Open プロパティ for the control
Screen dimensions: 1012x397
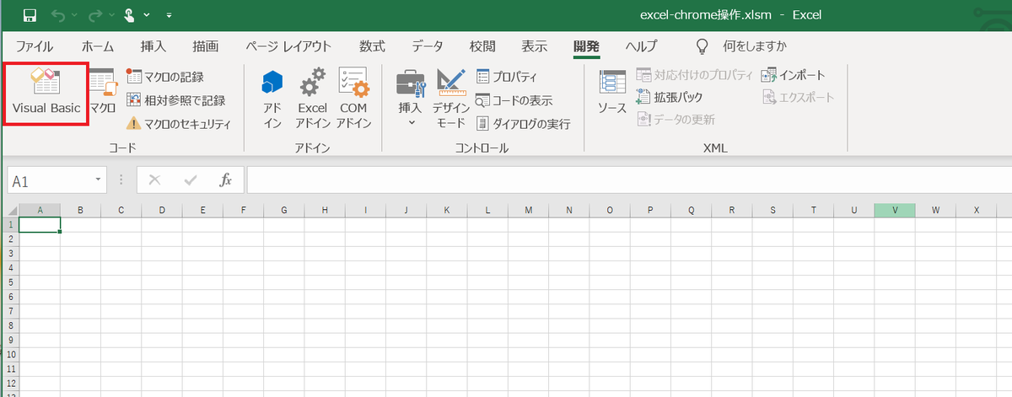tap(507, 77)
